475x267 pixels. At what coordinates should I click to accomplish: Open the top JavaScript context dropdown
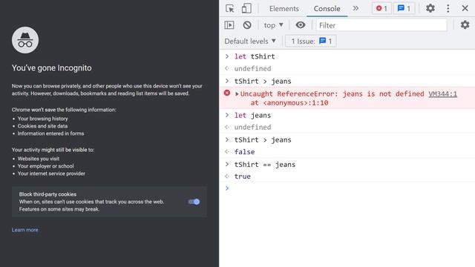click(273, 25)
